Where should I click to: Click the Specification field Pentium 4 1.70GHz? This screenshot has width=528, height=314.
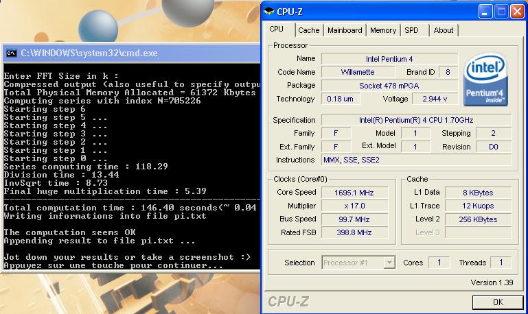pos(416,120)
